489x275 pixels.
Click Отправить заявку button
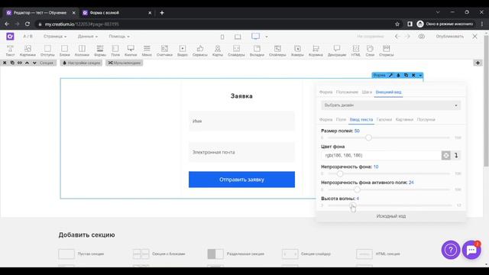pos(241,180)
